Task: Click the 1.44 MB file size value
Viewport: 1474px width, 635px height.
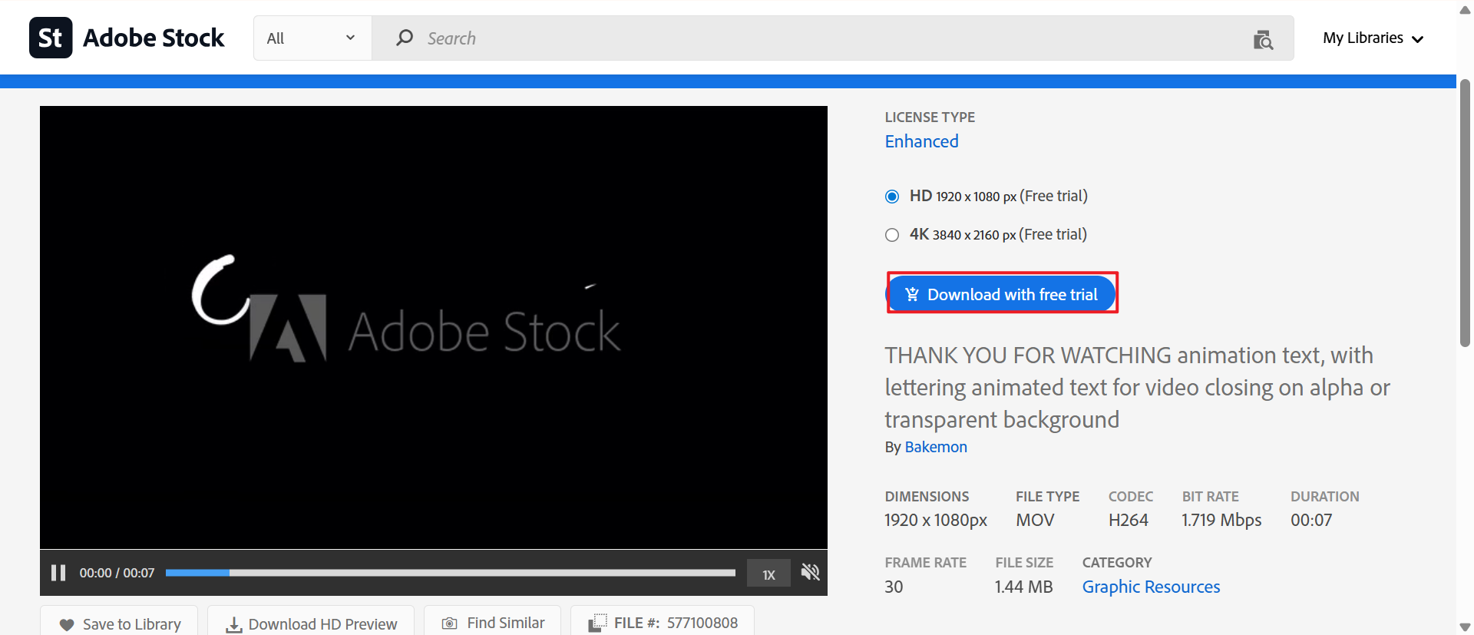Action: click(x=1023, y=587)
